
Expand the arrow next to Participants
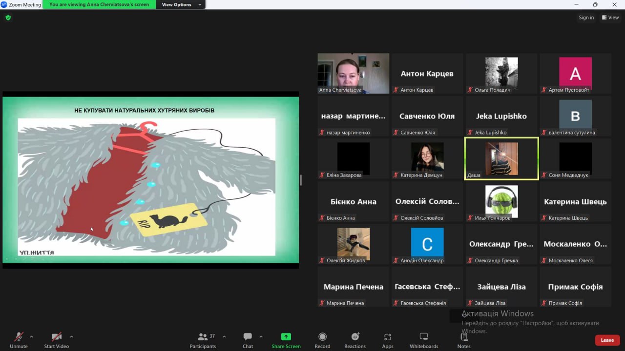pyautogui.click(x=224, y=336)
